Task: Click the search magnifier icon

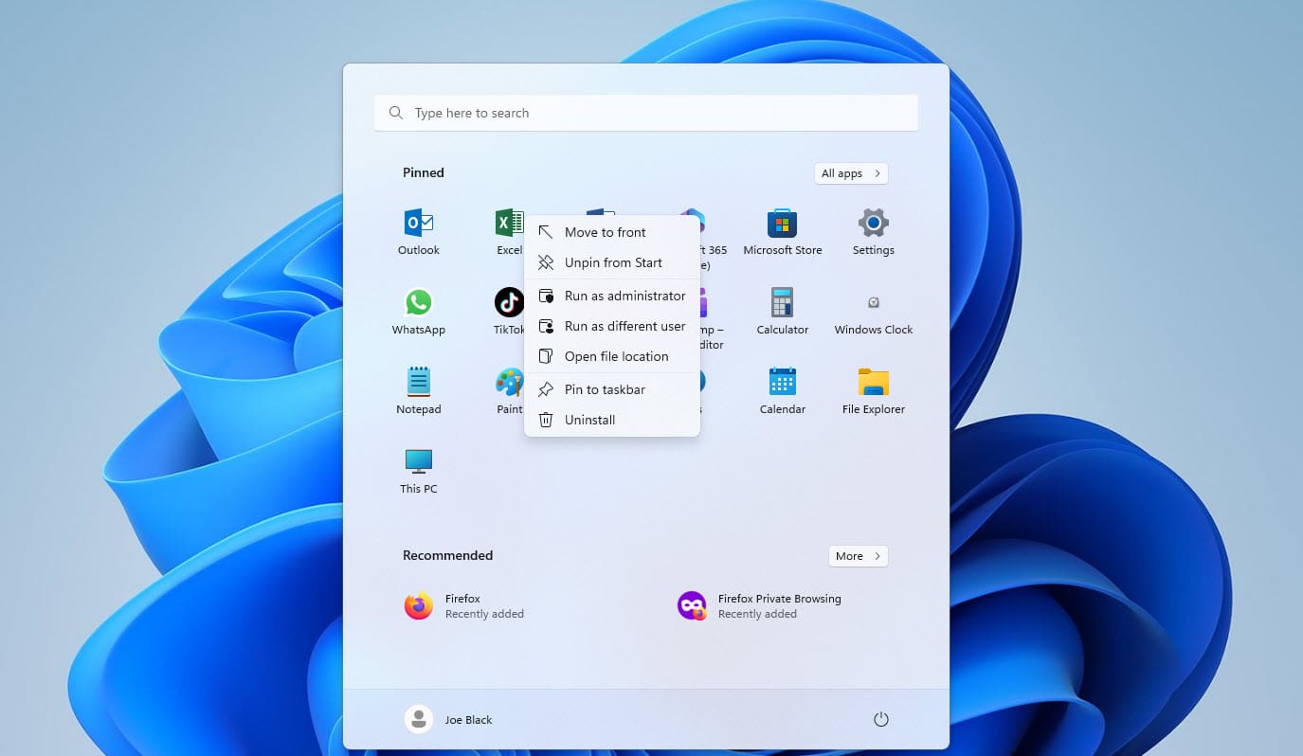Action: (x=396, y=113)
